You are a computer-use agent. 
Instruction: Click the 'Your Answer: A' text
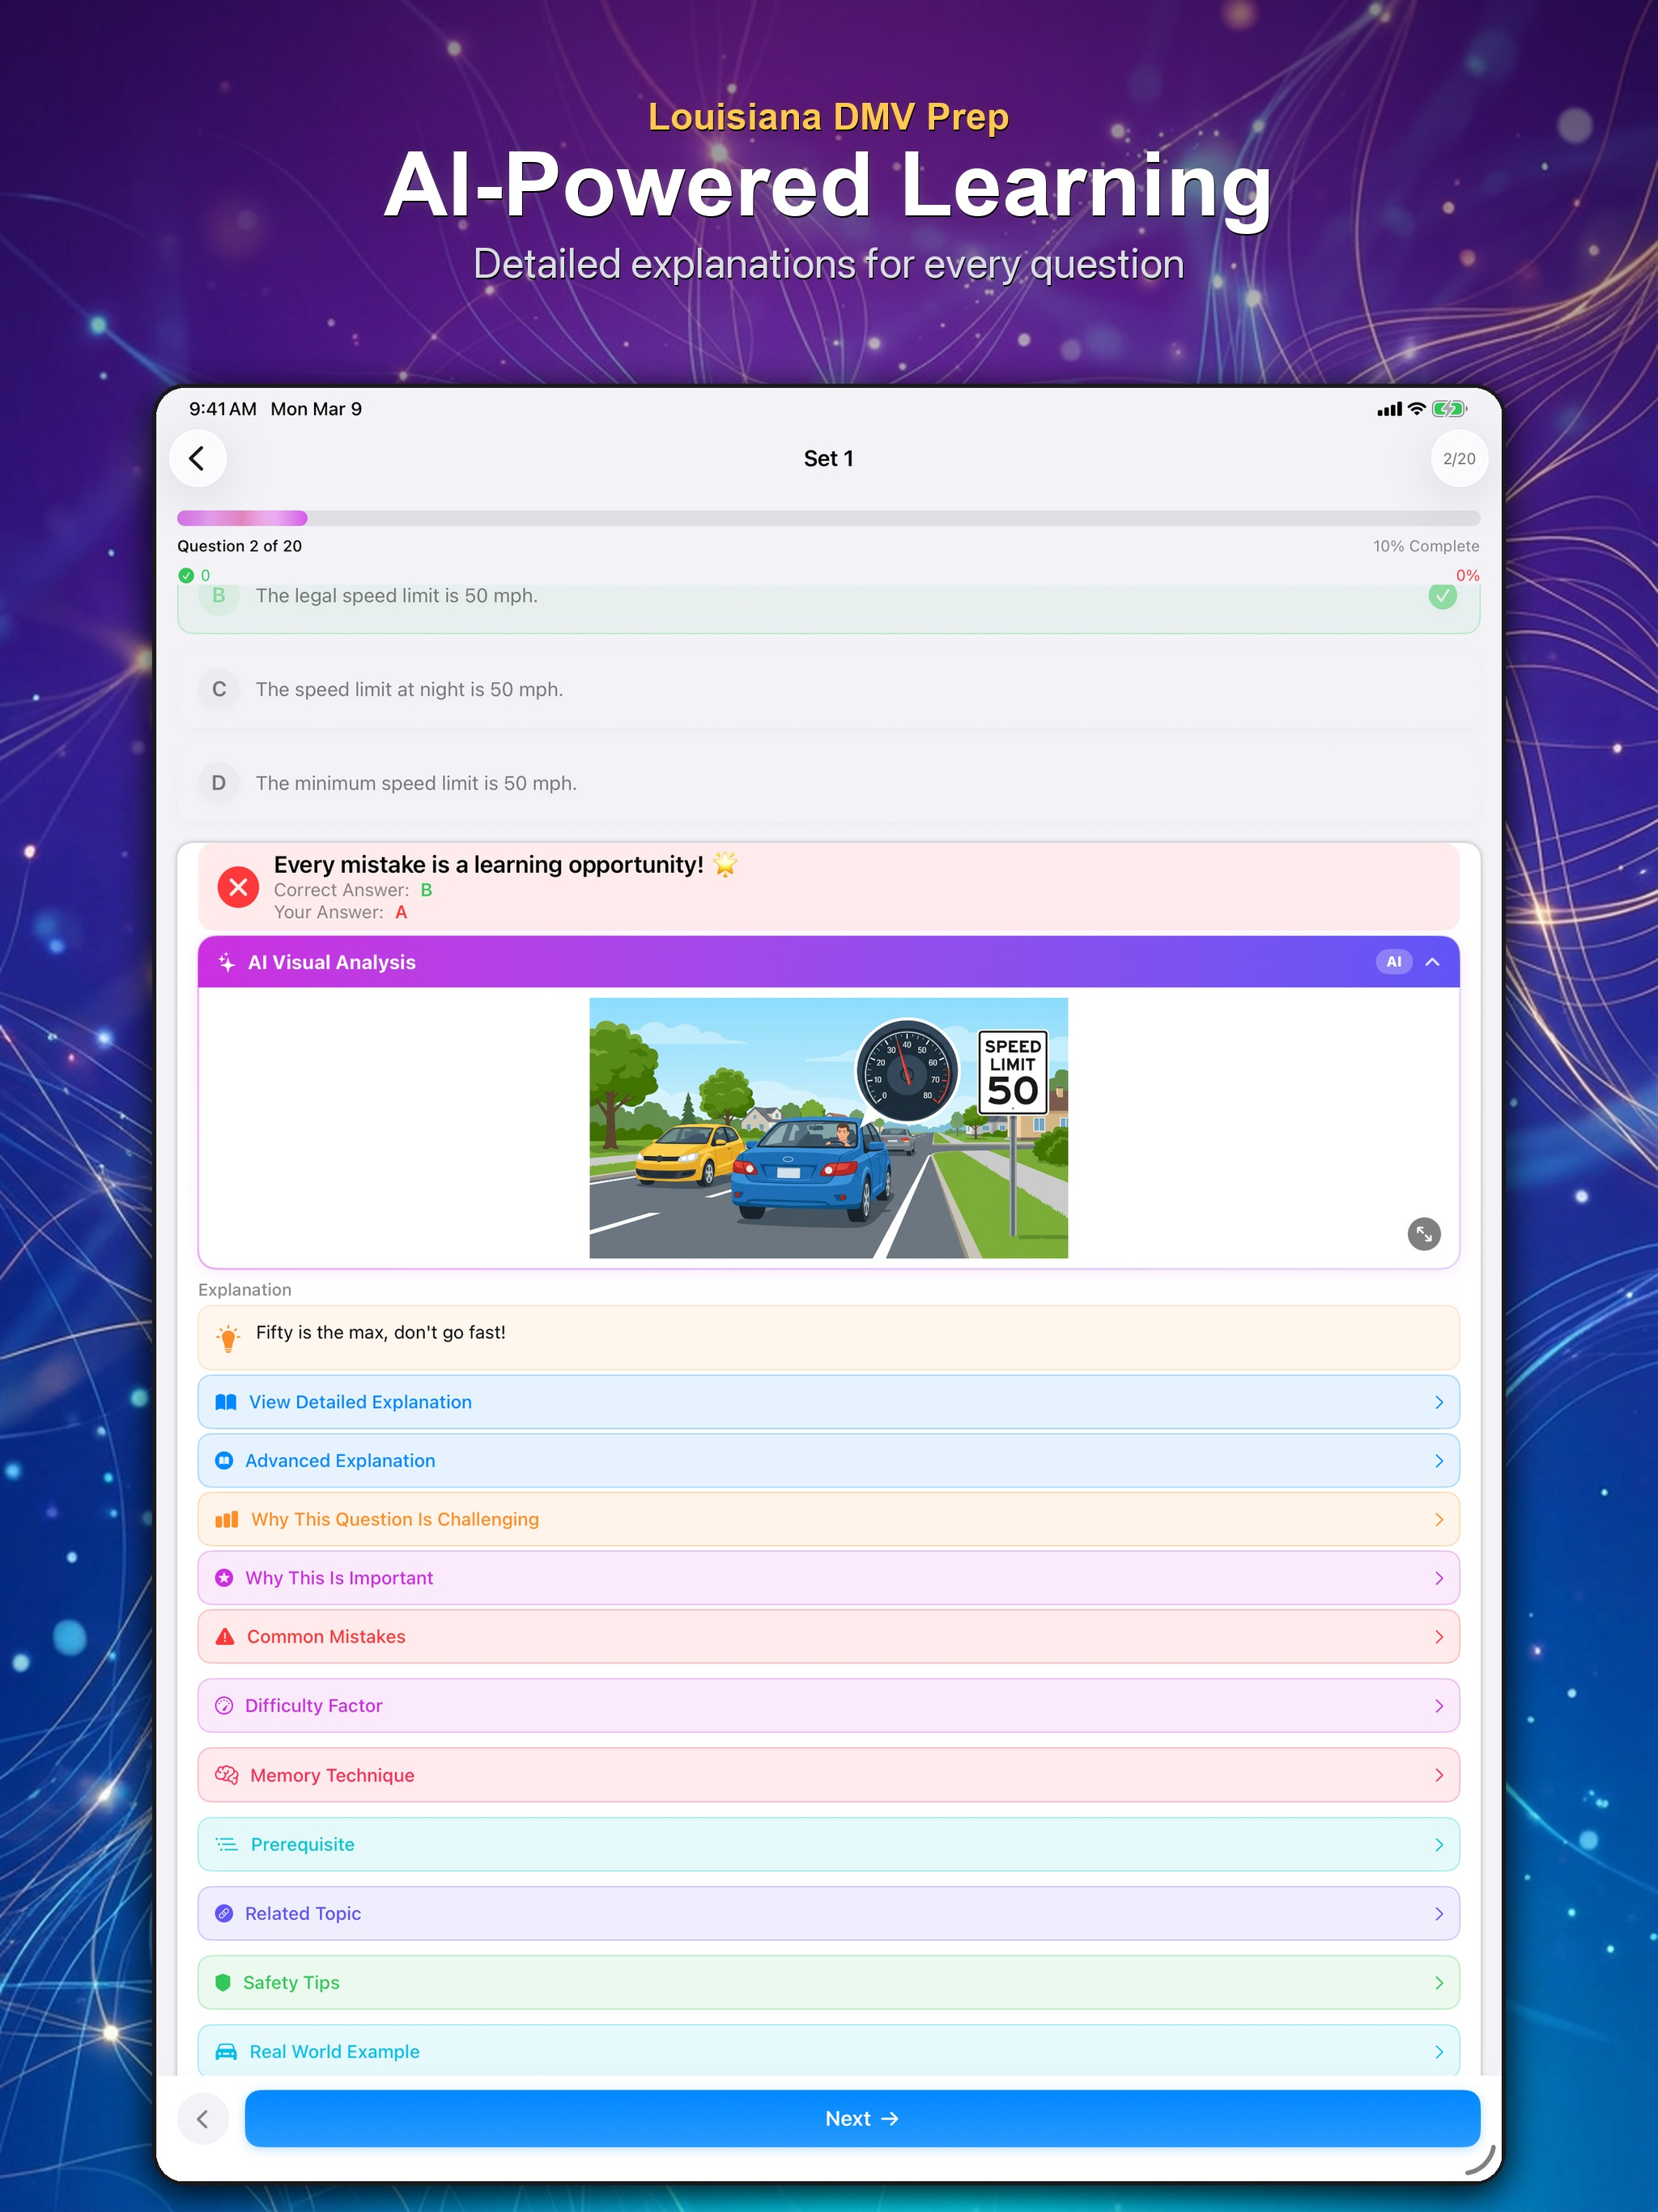pos(340,912)
